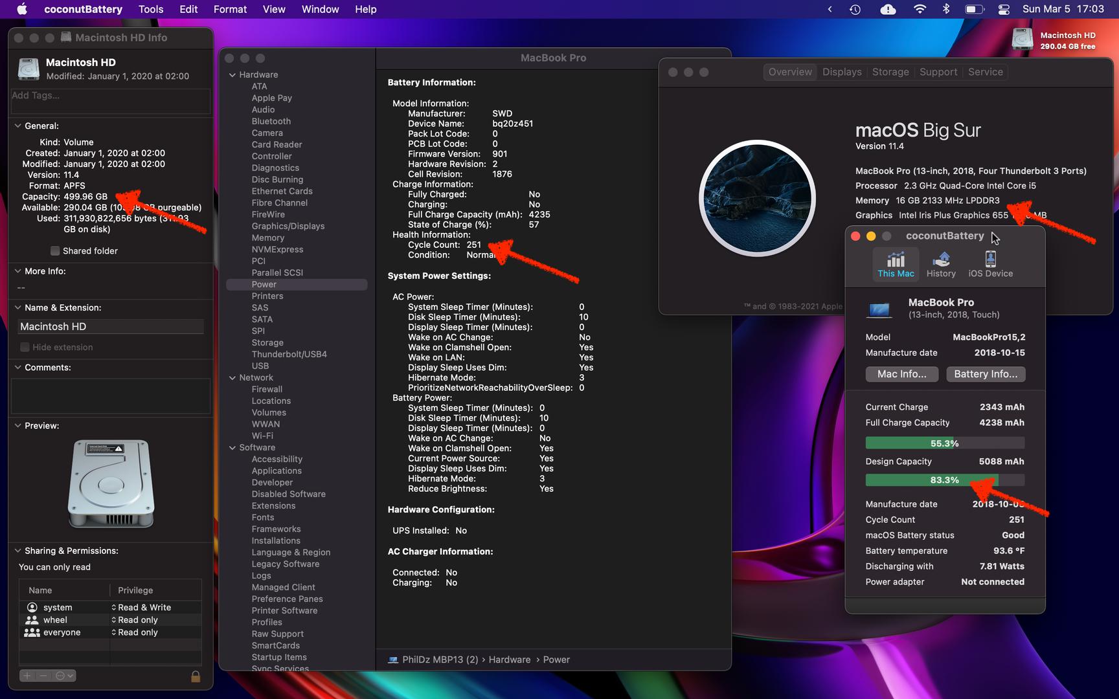Toggle the Hide extension checkbox

tap(25, 348)
